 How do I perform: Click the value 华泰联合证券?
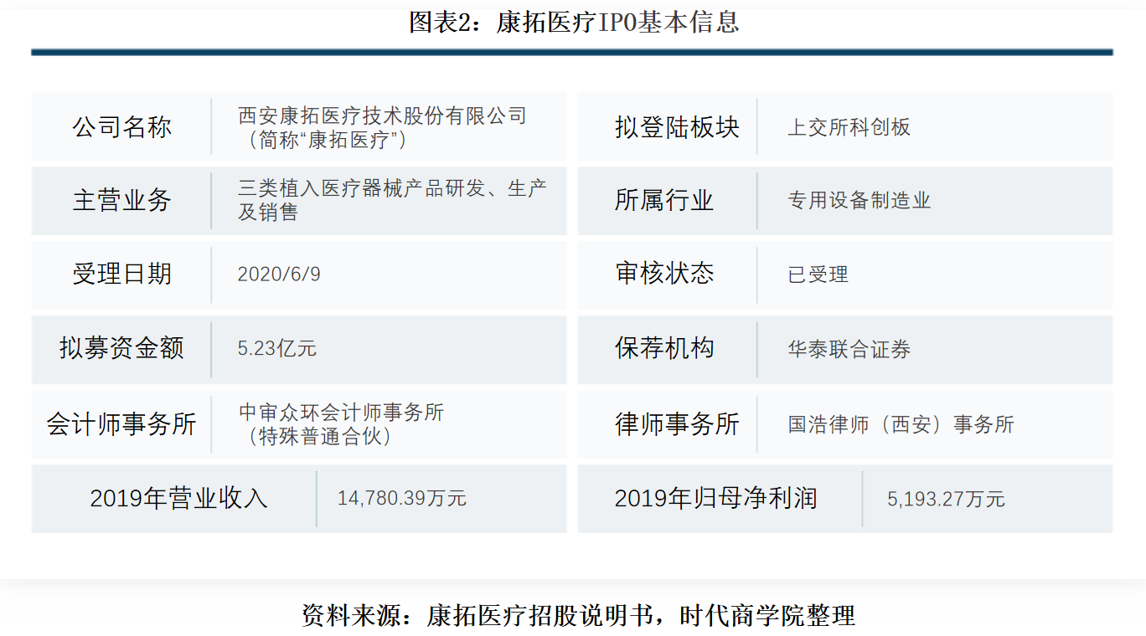pos(849,349)
